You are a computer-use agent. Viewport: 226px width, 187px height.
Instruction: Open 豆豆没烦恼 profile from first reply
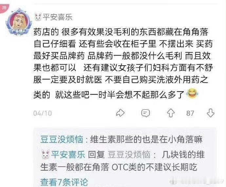(x=62, y=139)
